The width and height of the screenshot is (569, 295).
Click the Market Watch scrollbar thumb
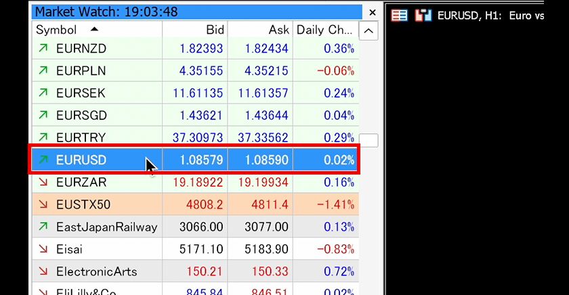pos(368,140)
